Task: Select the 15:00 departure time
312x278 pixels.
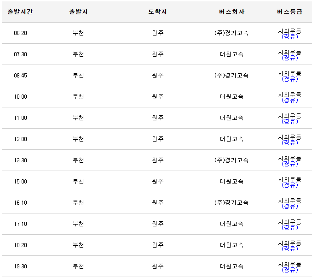Action: (x=21, y=182)
